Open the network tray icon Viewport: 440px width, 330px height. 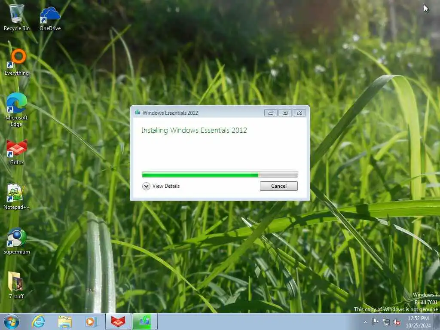(386, 322)
